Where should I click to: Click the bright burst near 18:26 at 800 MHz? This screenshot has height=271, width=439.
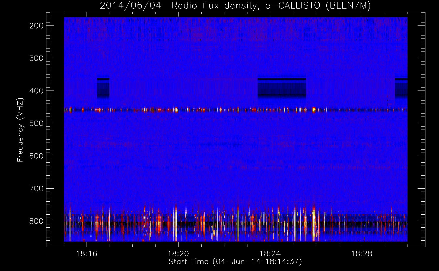[314, 223]
